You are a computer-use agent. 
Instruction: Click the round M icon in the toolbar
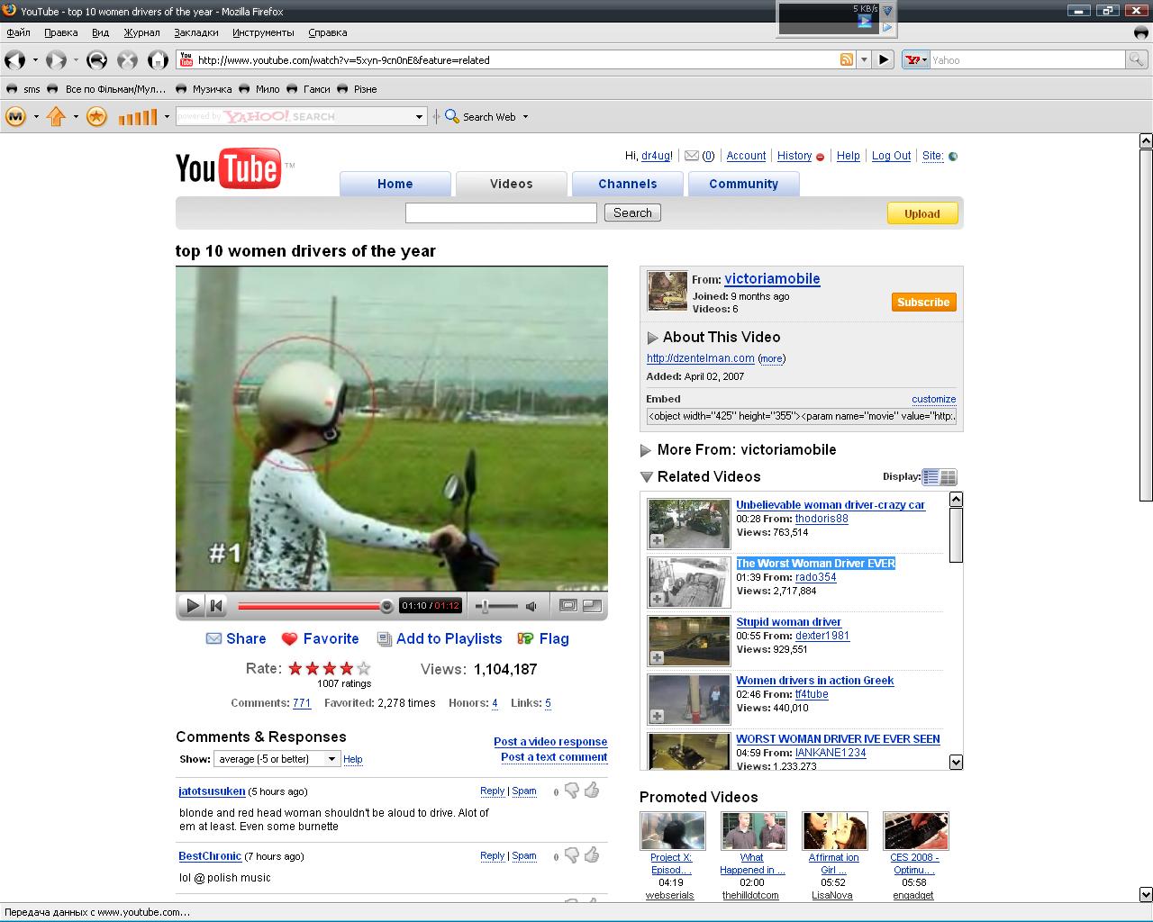[15, 116]
